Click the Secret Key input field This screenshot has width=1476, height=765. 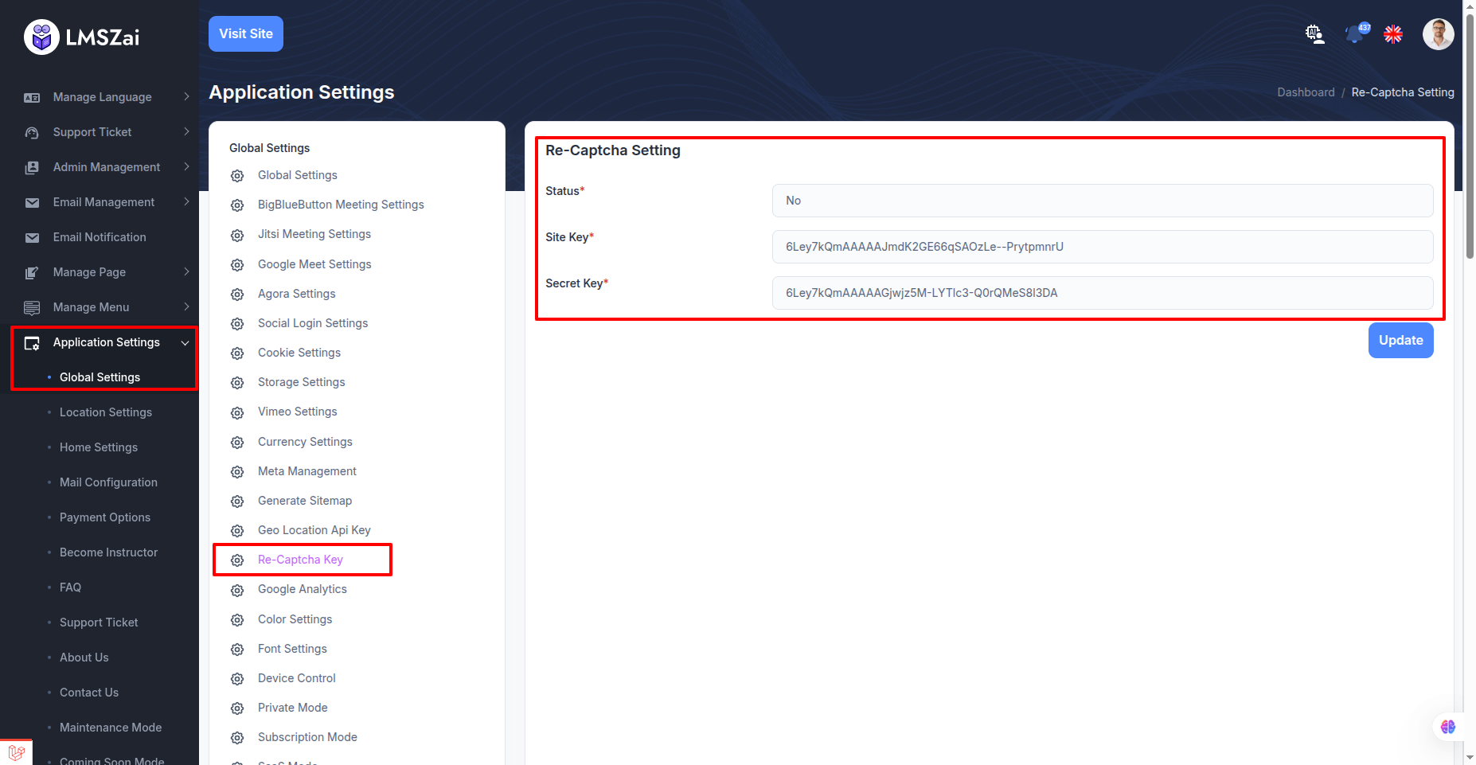pyautogui.click(x=1103, y=293)
